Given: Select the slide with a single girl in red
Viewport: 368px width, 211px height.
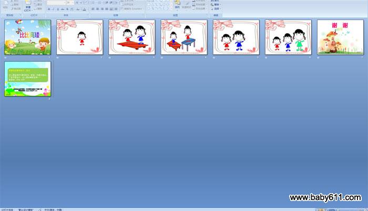Looking at the screenshot, I should [80, 37].
